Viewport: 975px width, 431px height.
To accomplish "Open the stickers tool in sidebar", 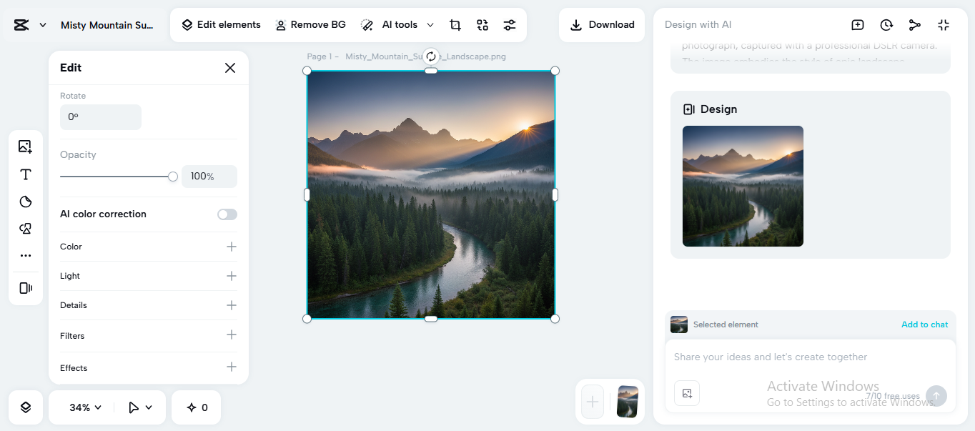I will (26, 202).
